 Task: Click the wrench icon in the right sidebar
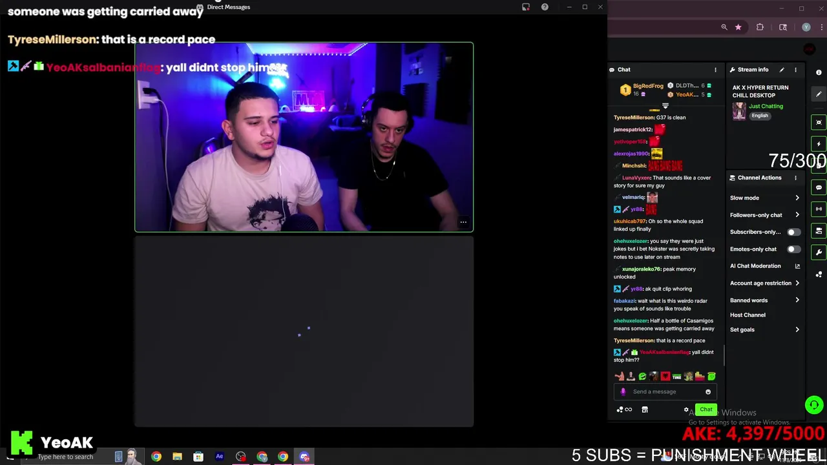819,253
